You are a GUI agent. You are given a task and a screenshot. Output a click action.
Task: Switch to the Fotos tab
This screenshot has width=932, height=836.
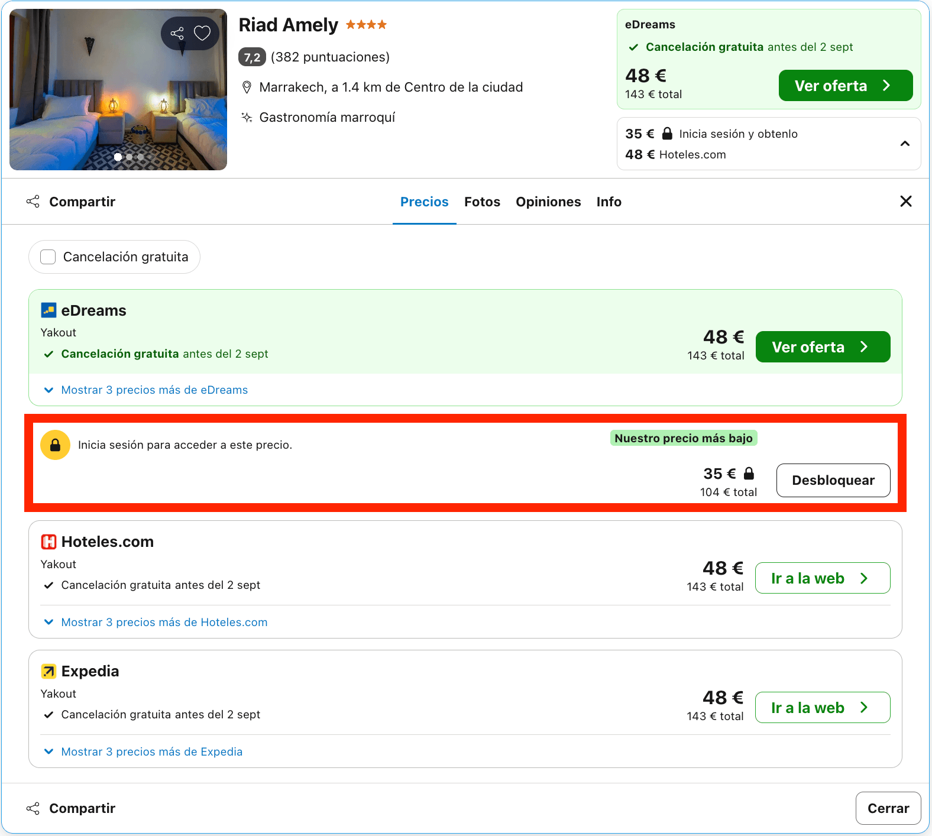pyautogui.click(x=482, y=202)
